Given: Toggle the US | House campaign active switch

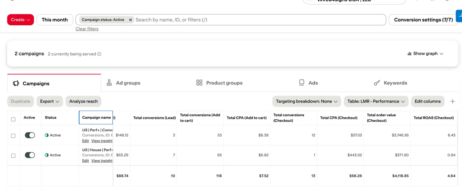Looking at the screenshot, I should point(30,155).
